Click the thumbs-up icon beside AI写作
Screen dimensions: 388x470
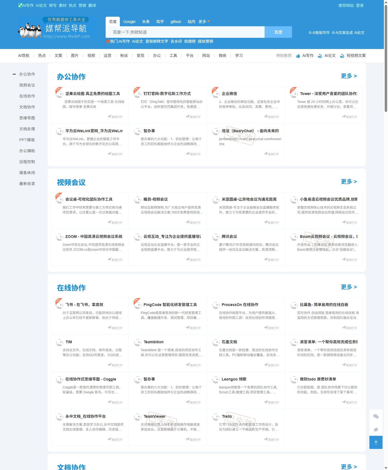298,56
